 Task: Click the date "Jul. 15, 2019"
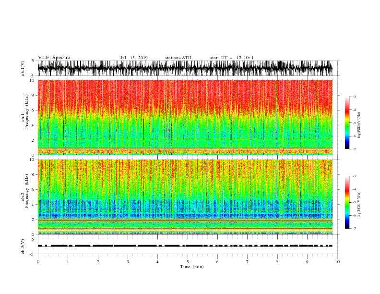134,58
